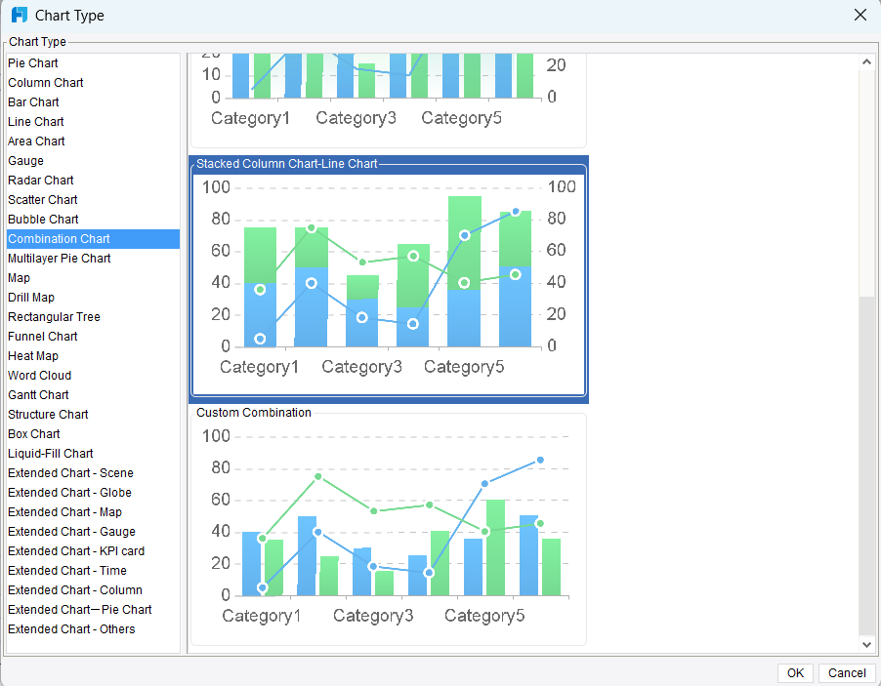This screenshot has width=881, height=686.
Task: Pick Radar Chart from the list
Action: tap(93, 181)
